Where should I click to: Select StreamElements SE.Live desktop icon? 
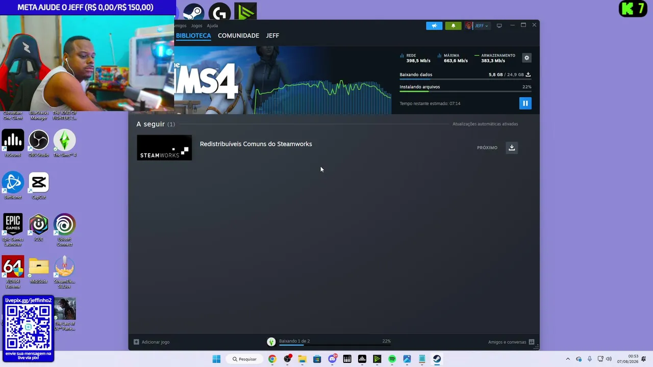tap(64, 272)
